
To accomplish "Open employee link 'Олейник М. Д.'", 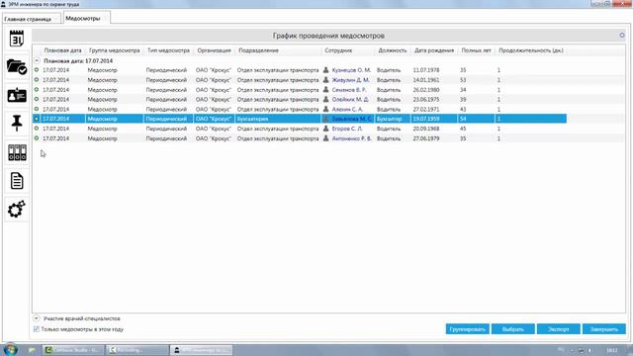I will coord(350,99).
